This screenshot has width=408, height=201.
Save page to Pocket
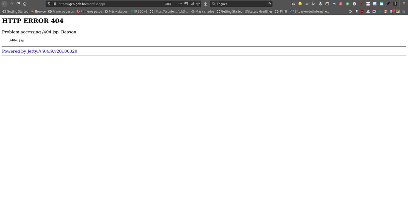click(x=186, y=4)
